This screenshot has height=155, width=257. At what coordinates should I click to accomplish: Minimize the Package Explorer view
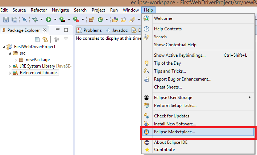tap(57, 30)
